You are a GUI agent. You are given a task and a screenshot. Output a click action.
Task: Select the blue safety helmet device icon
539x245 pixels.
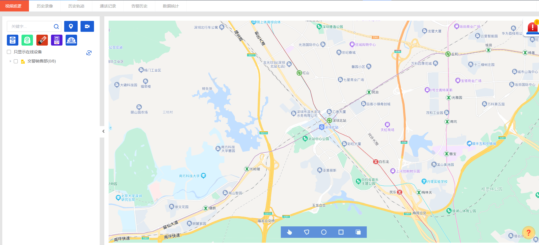pyautogui.click(x=71, y=40)
